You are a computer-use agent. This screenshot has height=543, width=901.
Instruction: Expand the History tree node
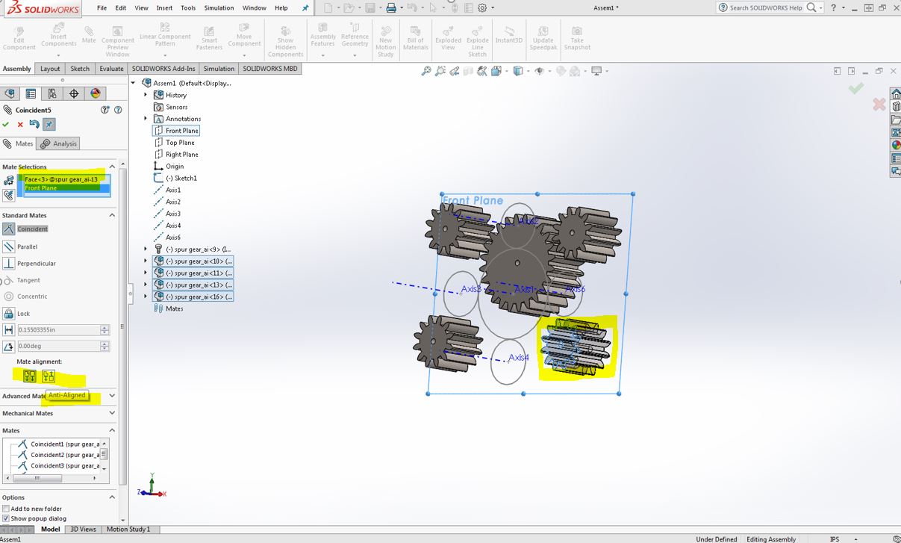[x=146, y=95]
